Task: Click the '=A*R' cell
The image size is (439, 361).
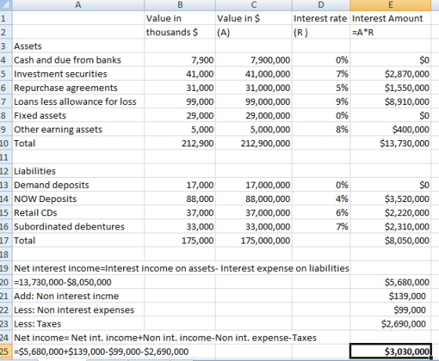Action: (390, 32)
